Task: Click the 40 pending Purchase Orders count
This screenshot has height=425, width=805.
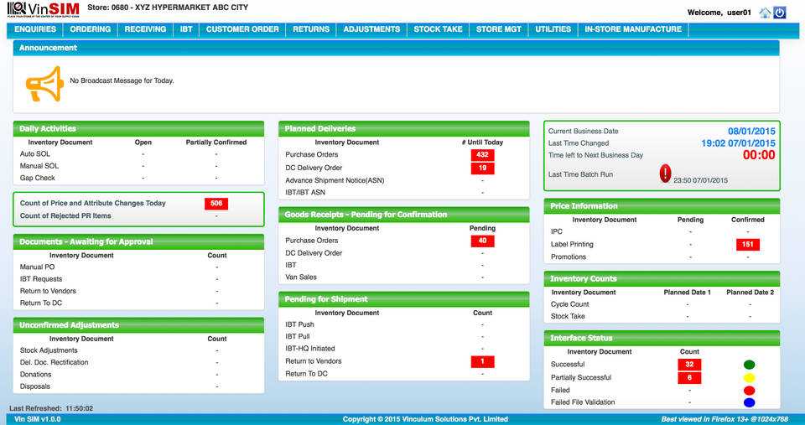Action: (482, 241)
